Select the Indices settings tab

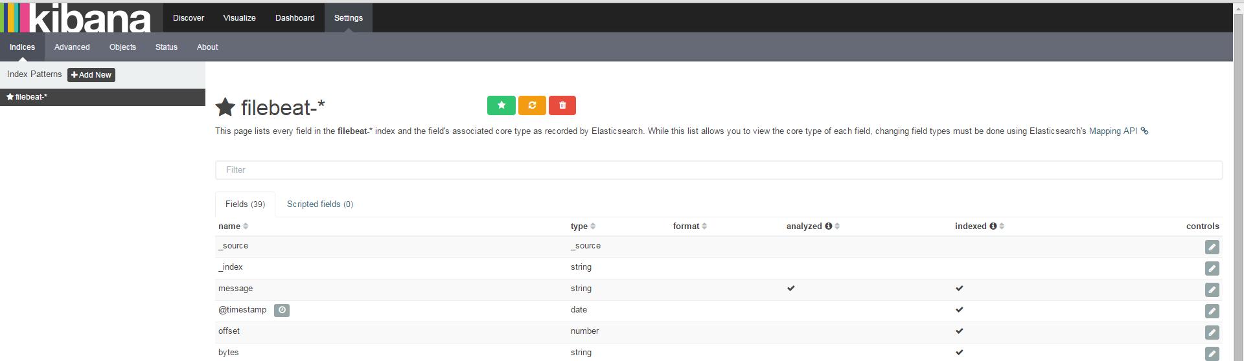[22, 47]
